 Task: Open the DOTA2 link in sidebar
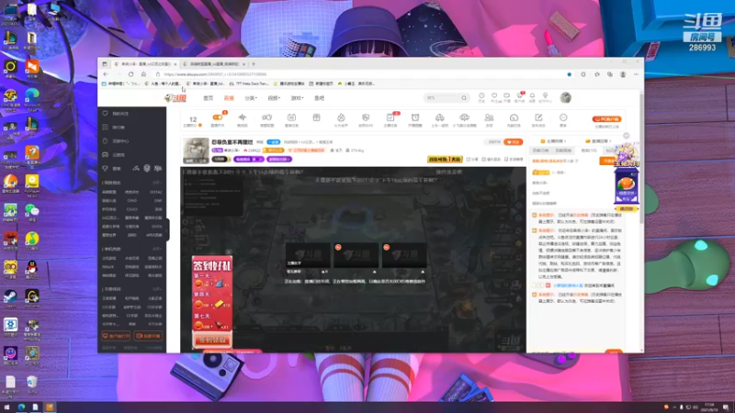pos(155,192)
